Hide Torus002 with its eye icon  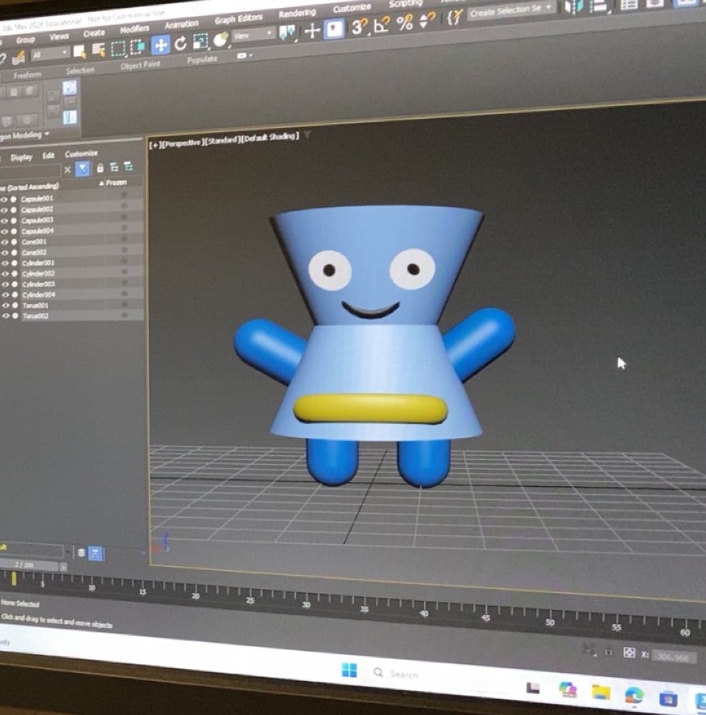[6, 316]
